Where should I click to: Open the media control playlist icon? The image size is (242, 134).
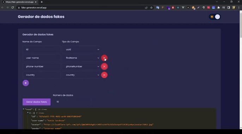click(224, 7)
